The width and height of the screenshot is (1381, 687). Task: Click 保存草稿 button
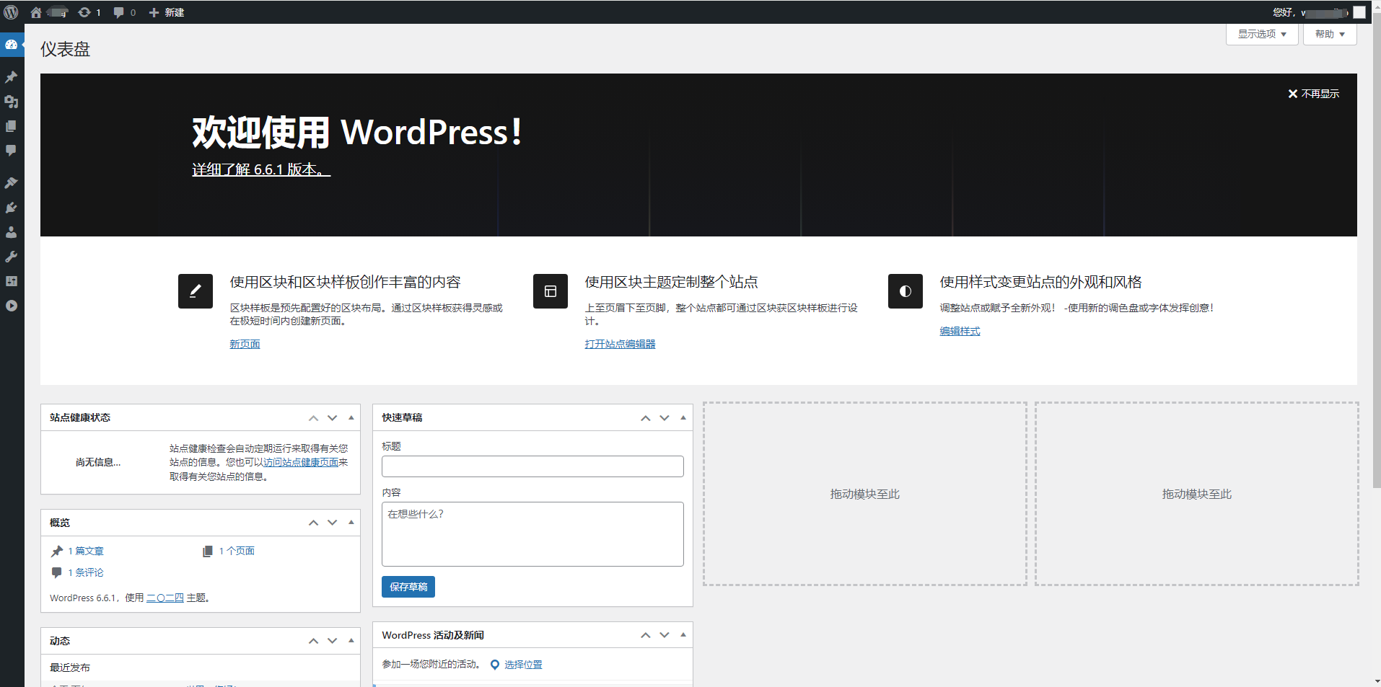coord(408,587)
